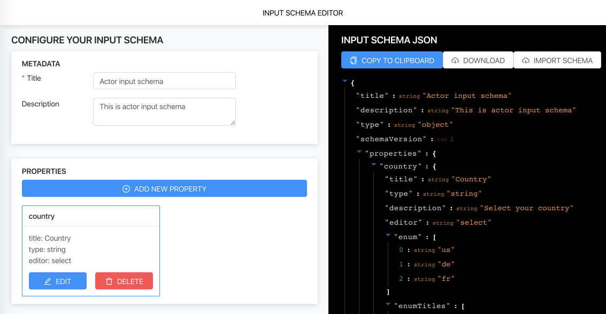Add a new property to the schema

164,188
